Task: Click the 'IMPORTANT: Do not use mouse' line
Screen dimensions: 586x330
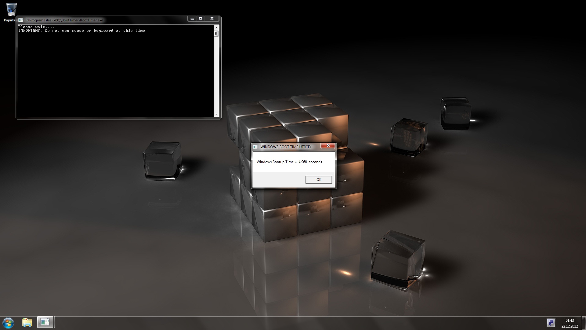Action: [x=81, y=31]
